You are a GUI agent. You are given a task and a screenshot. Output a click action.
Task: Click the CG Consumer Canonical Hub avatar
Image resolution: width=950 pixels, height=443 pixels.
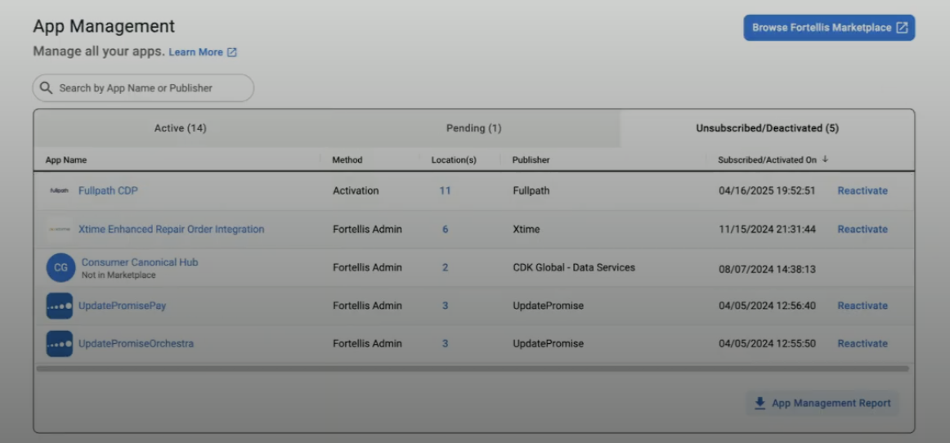60,267
